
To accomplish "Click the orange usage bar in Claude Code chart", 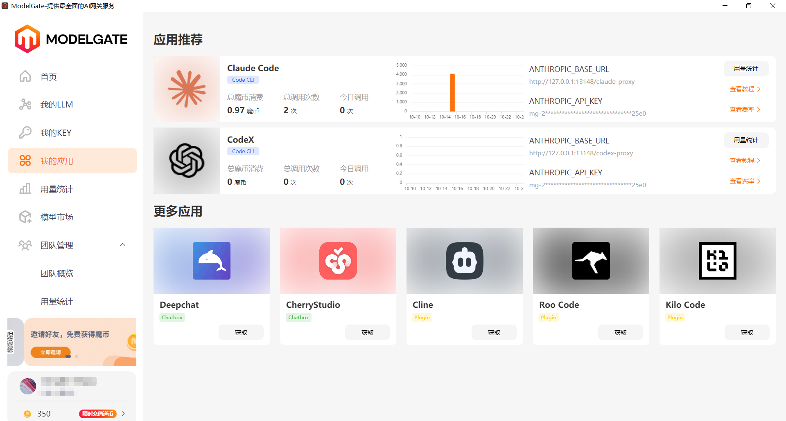I will 452,92.
